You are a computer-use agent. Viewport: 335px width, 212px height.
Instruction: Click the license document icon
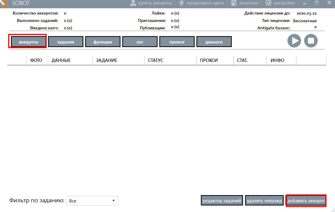point(234,3)
